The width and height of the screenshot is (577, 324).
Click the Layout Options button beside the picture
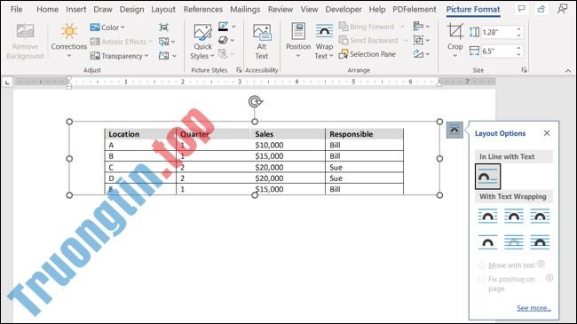click(454, 130)
